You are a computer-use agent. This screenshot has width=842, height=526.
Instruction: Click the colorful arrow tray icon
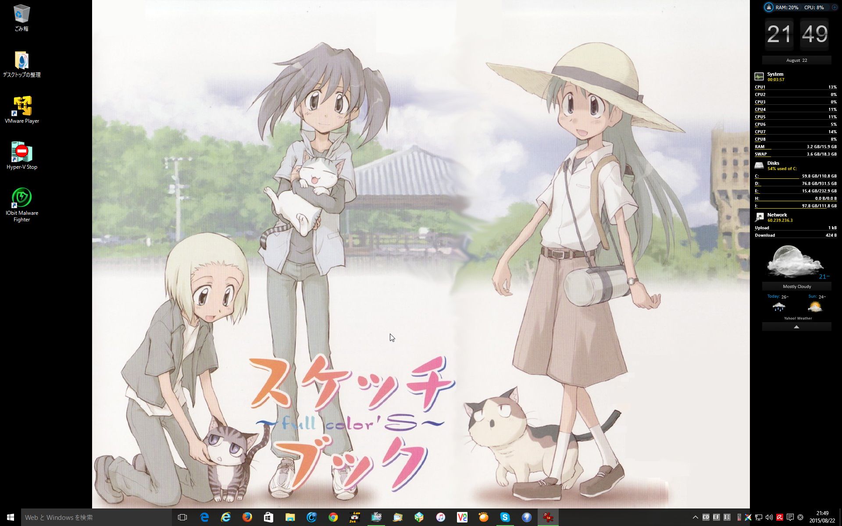point(748,517)
